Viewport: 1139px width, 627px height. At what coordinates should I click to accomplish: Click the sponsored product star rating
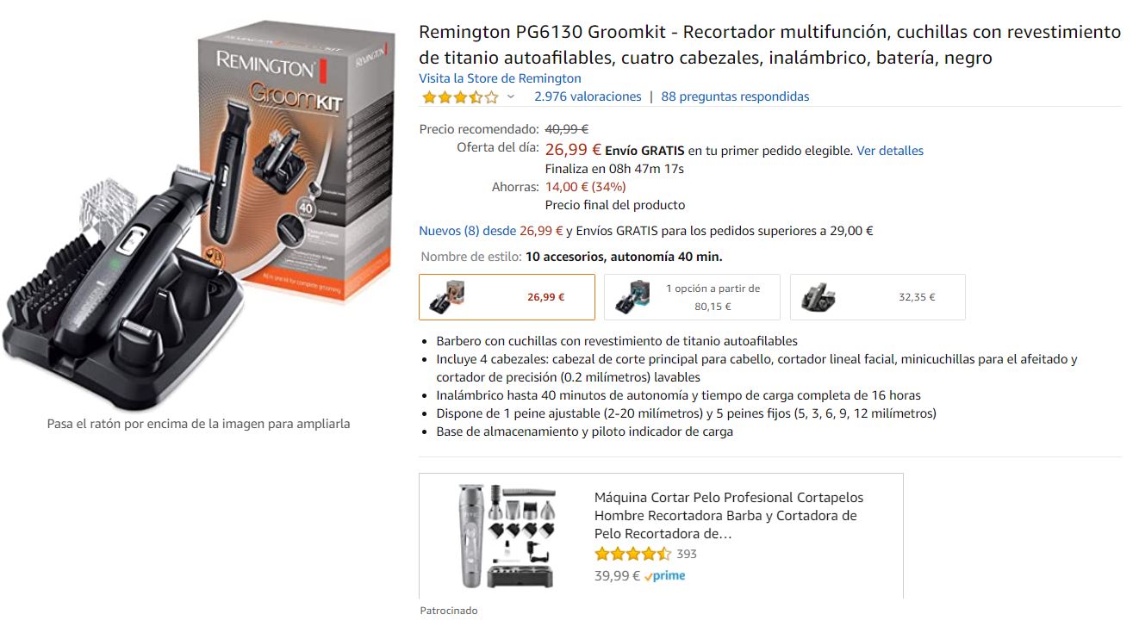(x=632, y=554)
